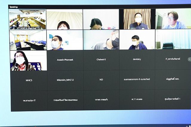
Task: Click the Speaking indicator label
Action: pos(14,7)
